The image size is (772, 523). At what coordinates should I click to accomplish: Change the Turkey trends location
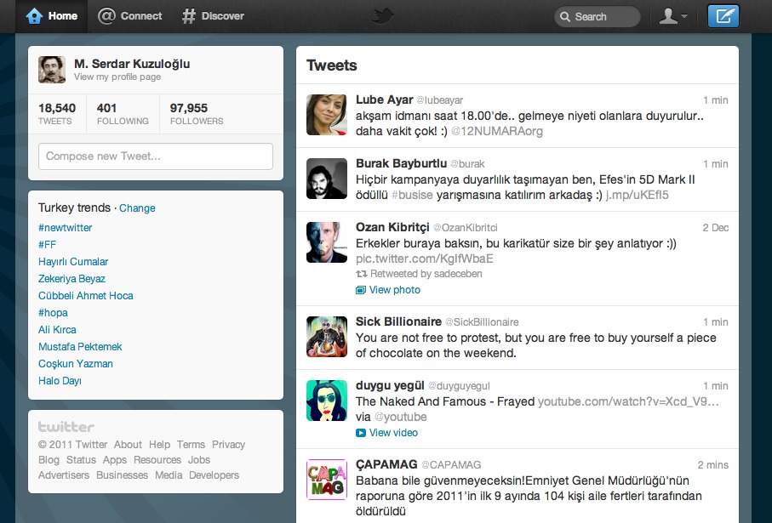137,208
